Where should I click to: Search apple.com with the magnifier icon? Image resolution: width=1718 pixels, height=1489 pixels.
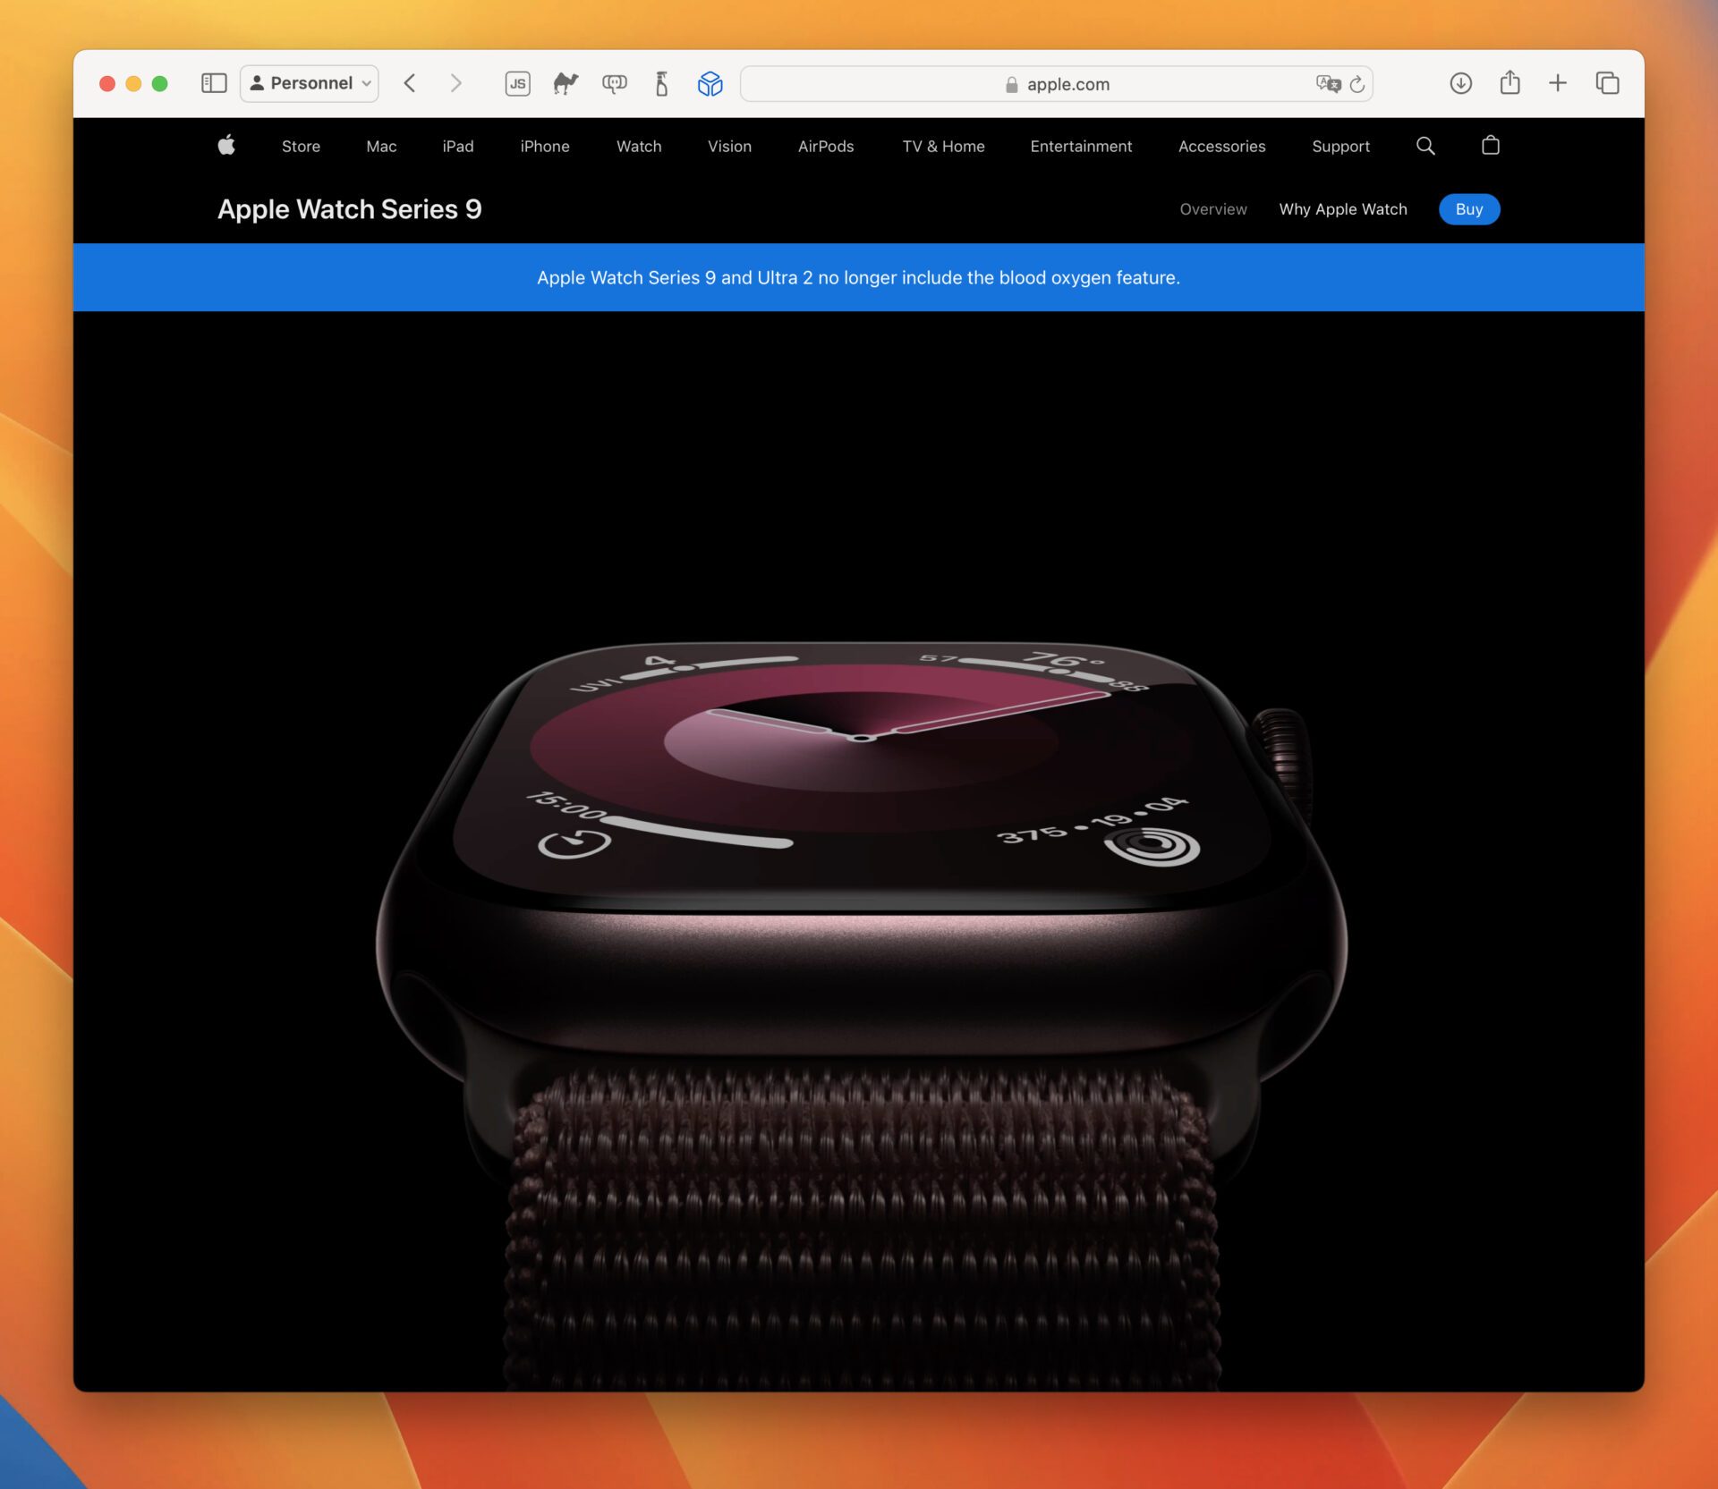pos(1425,146)
